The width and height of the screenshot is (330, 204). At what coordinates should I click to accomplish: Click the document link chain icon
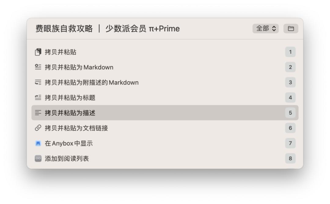(38, 128)
